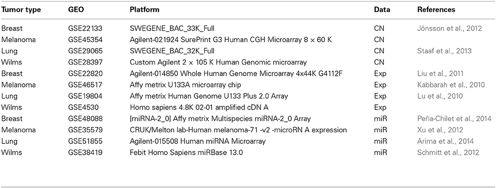496x188 pixels.
Task: Open the Staaf et al., 2013 reference
Action: point(445,50)
